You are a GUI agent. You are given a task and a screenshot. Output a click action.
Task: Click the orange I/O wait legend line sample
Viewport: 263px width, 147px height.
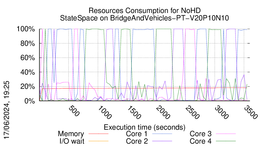click(x=98, y=141)
